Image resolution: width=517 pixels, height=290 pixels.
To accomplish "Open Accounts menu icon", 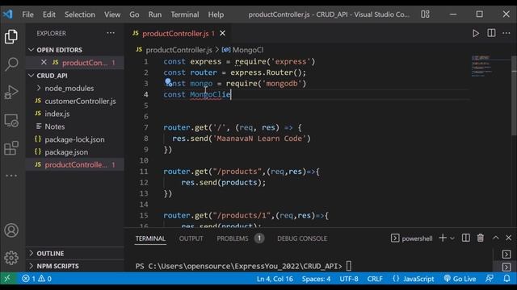I will [x=11, y=230].
